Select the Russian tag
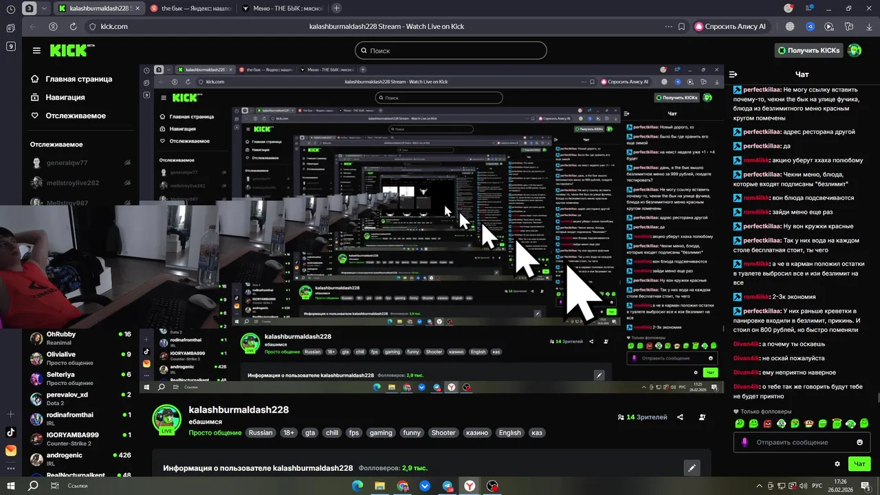880x495 pixels. coord(261,432)
